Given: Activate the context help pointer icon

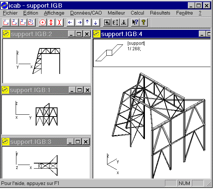Looking at the screenshot, I should [x=135, y=22].
